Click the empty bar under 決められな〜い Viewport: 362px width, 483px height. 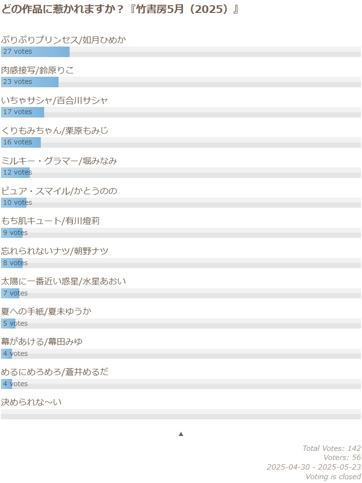[x=181, y=414]
